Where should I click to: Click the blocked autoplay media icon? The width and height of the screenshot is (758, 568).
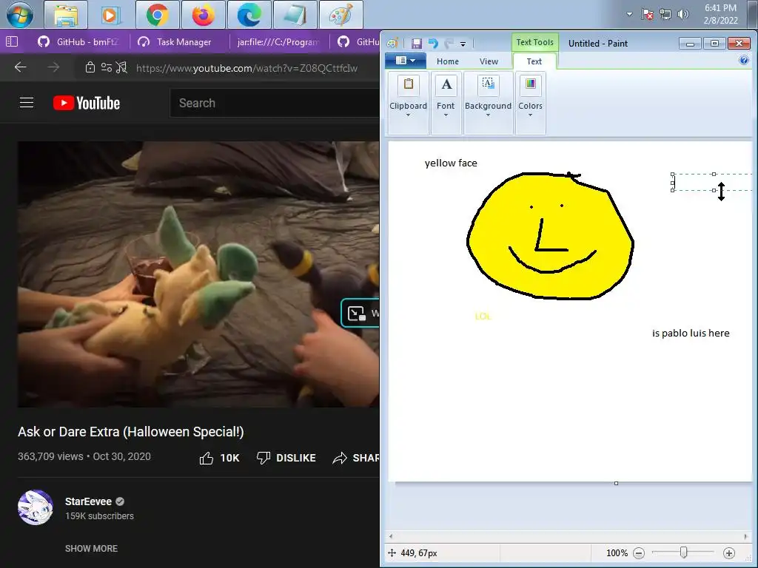click(x=122, y=67)
